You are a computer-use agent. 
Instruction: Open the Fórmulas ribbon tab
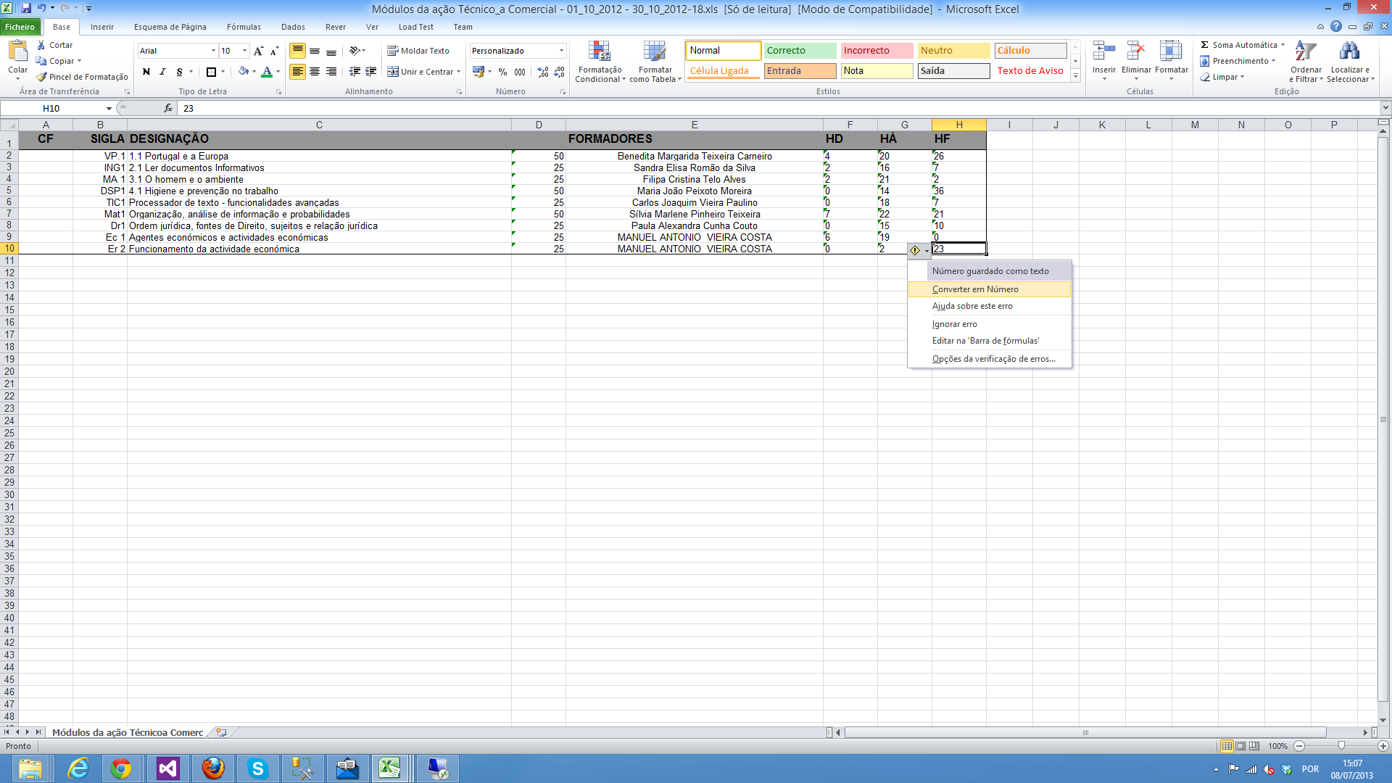point(244,27)
